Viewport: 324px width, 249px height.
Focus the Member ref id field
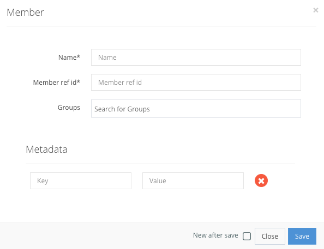pyautogui.click(x=196, y=83)
